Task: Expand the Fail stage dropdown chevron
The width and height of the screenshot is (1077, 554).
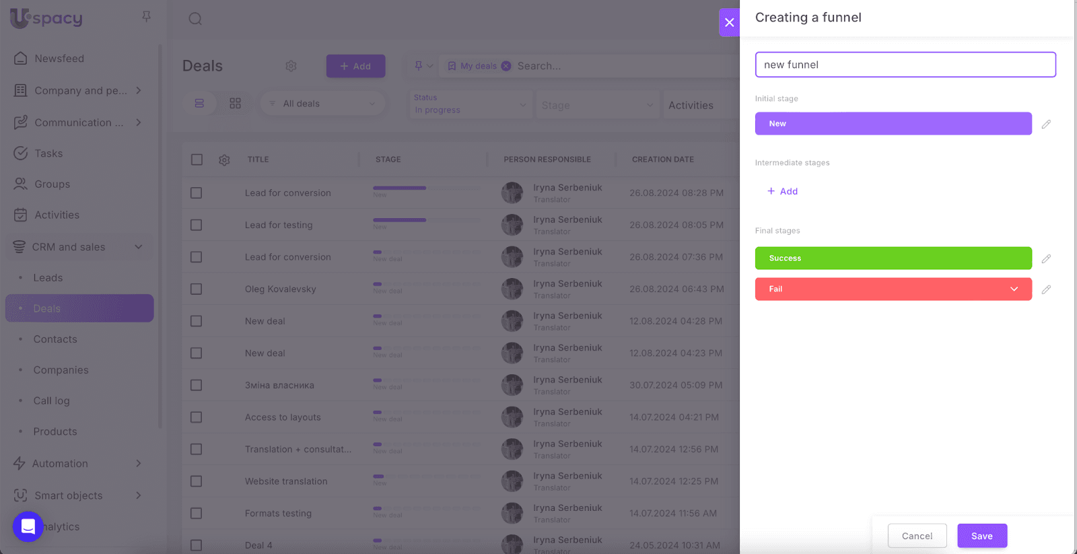Action: coord(1014,289)
